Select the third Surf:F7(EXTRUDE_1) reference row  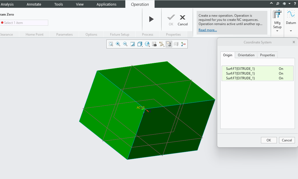click(258, 78)
